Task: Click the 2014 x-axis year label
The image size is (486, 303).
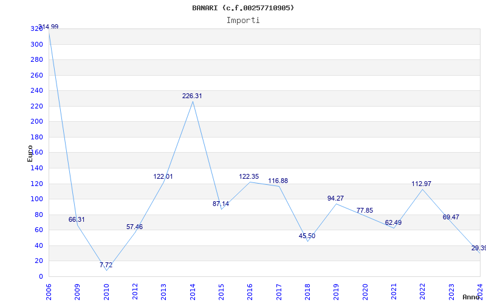Action: [193, 292]
